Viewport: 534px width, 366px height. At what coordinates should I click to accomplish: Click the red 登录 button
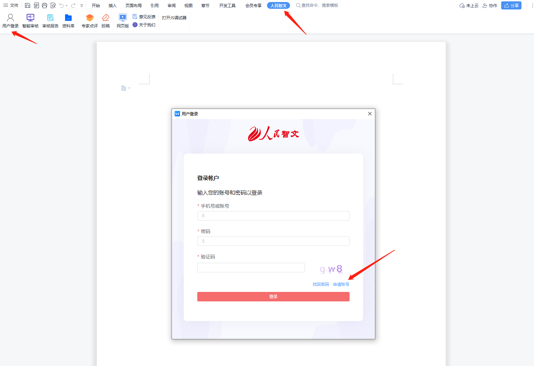[x=273, y=297]
